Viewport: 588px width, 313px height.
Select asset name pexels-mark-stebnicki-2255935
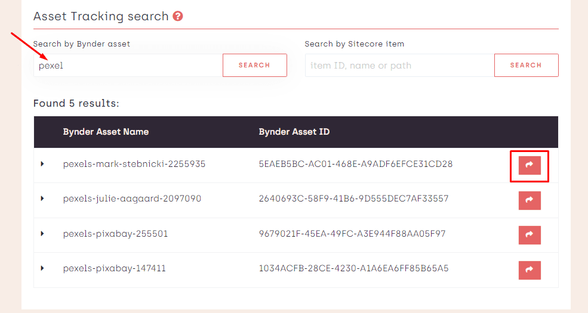(134, 164)
